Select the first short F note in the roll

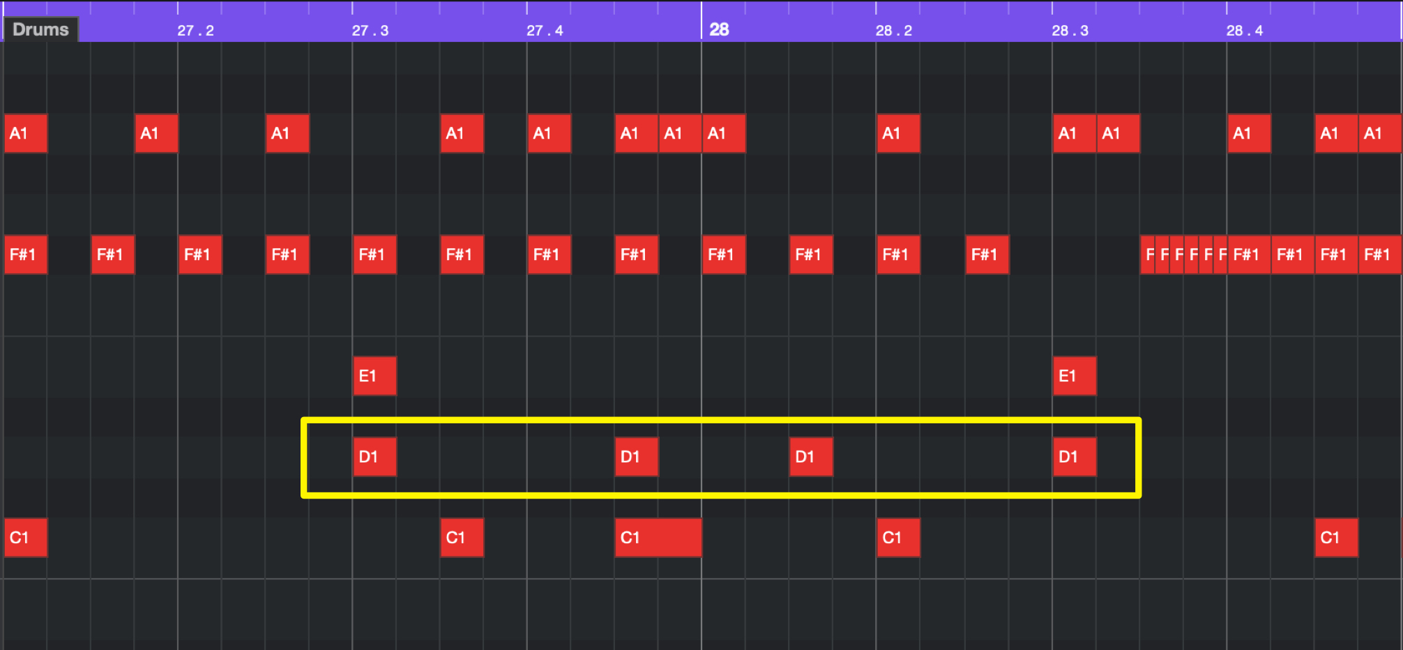pyautogui.click(x=1148, y=255)
